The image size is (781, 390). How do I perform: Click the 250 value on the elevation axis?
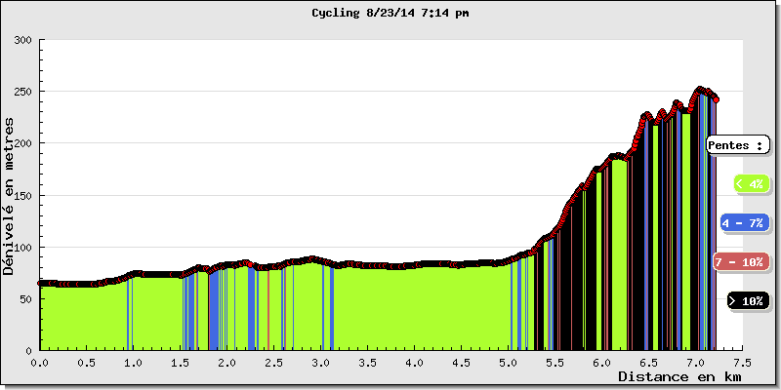[24, 92]
